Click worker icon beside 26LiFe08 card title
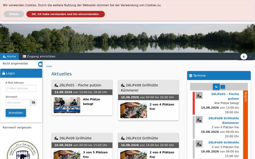This screenshot has height=159, width=255. pyautogui.click(x=123, y=85)
